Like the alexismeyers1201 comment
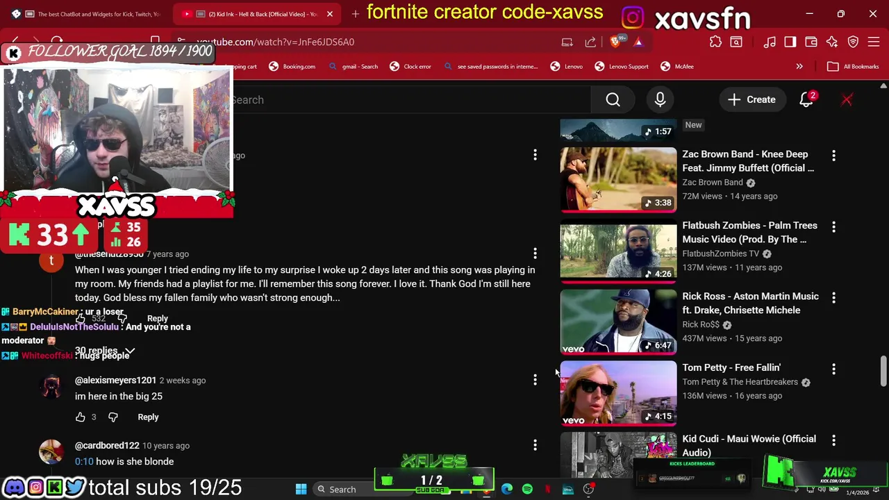Image resolution: width=889 pixels, height=500 pixels. coord(81,417)
